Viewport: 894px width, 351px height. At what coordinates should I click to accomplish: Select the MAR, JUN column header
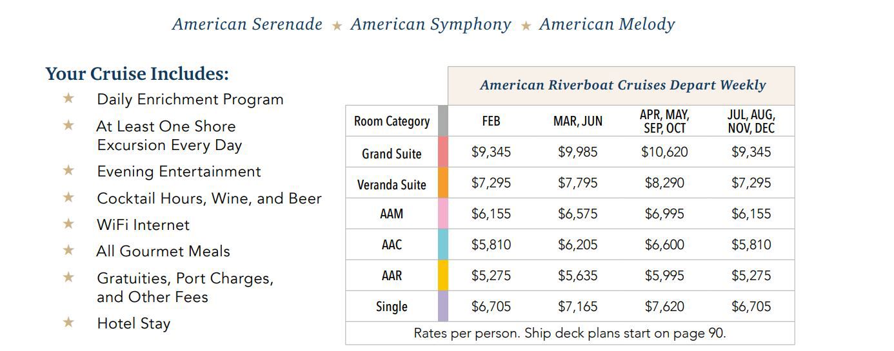pyautogui.click(x=578, y=121)
